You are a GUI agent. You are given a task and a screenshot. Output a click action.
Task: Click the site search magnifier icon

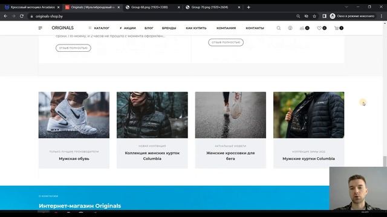(x=278, y=28)
